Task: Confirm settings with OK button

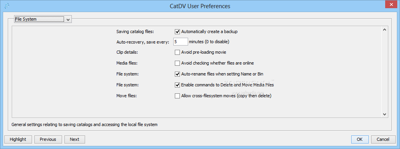Action: tap(360, 139)
